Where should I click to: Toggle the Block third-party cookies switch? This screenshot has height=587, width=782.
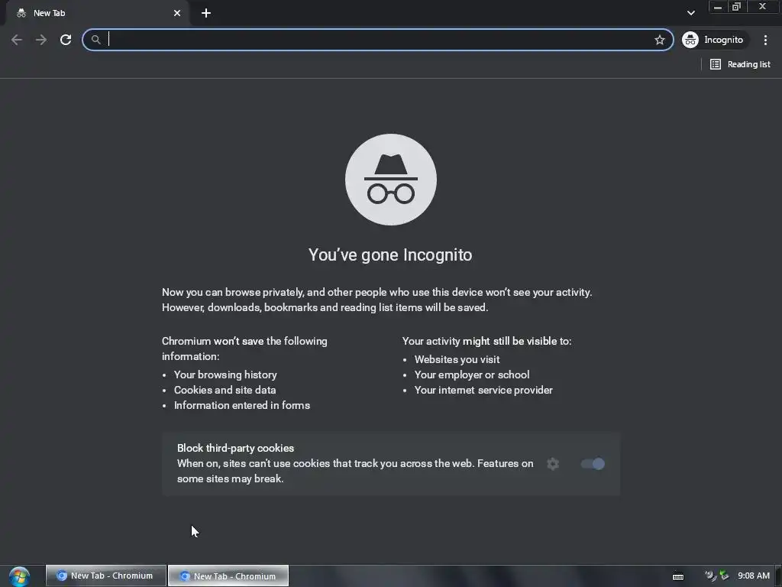[593, 464]
